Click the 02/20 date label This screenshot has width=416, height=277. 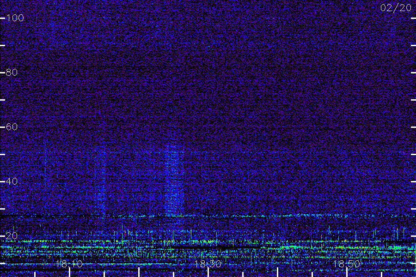pyautogui.click(x=396, y=8)
